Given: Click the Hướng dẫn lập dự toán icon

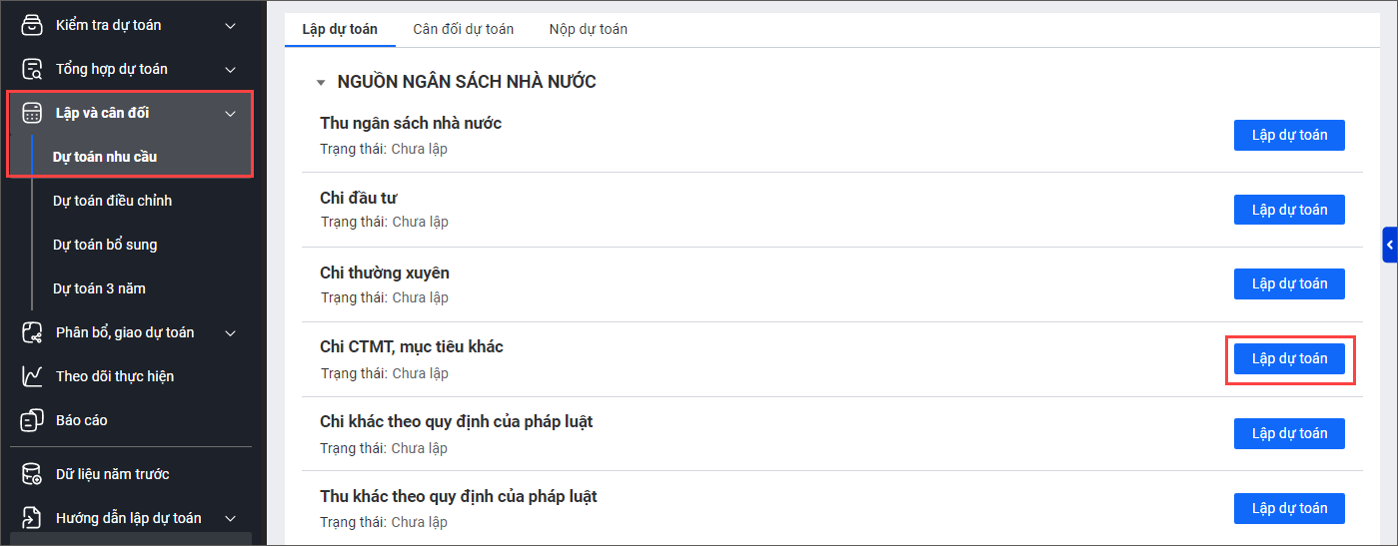Looking at the screenshot, I should [x=33, y=518].
